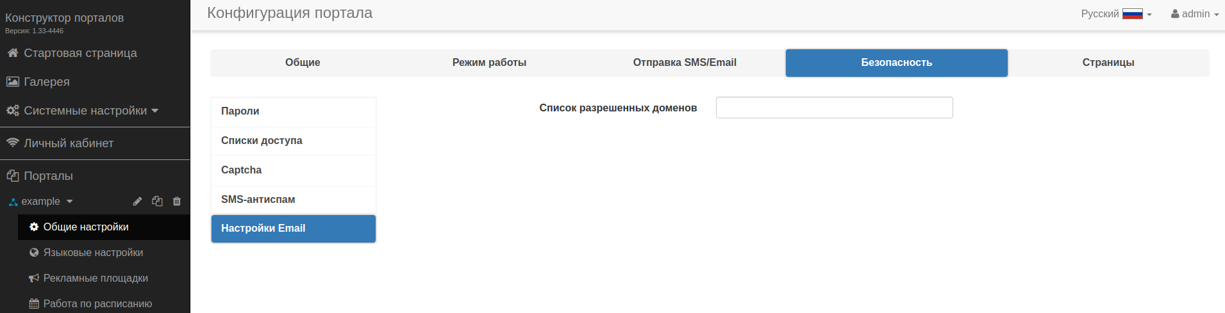Image resolution: width=1225 pixels, height=313 pixels.
Task: Open the admin user dropdown
Action: coord(1195,14)
